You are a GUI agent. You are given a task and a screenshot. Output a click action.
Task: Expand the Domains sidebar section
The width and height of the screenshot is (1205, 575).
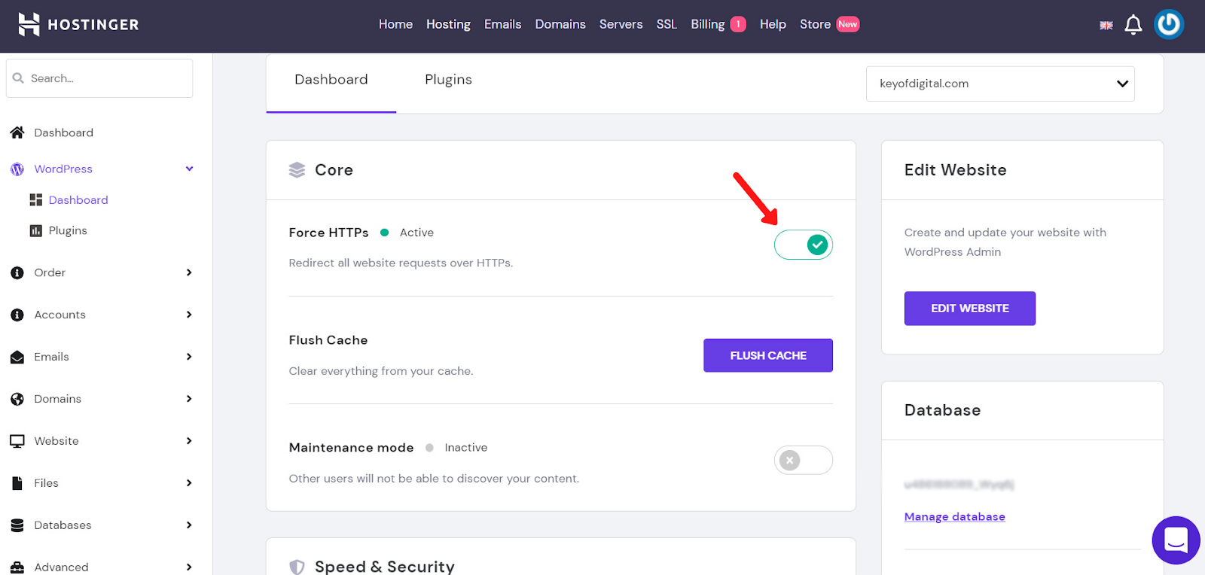tap(189, 399)
